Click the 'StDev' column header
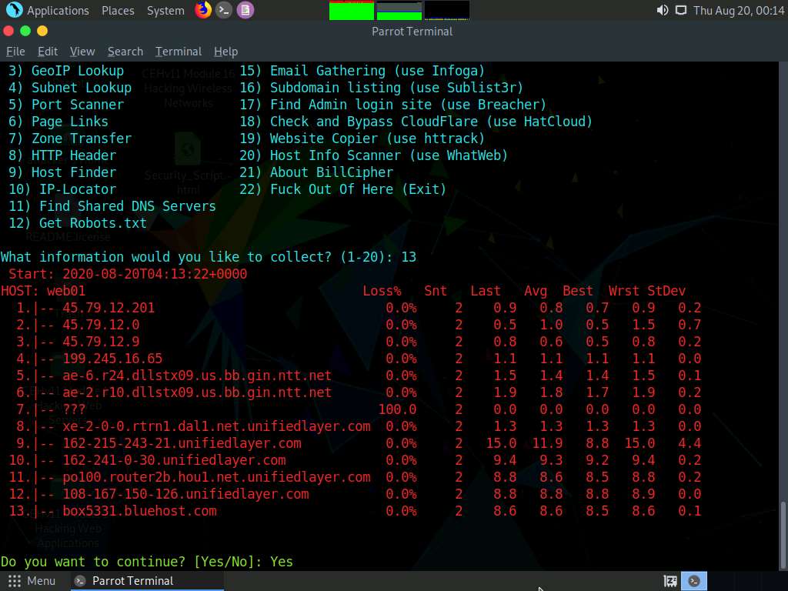Screen dimensions: 788x591 pos(666,291)
